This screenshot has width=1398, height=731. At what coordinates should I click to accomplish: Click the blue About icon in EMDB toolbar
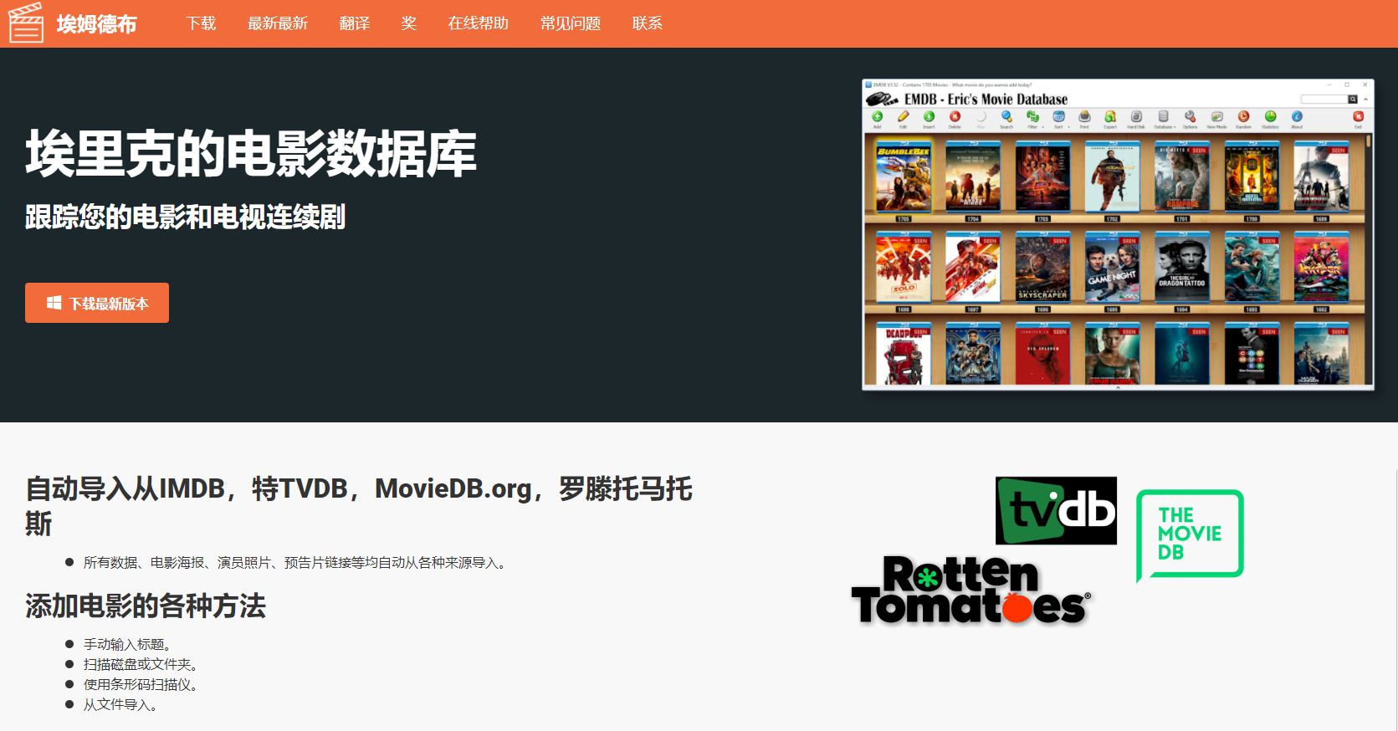coord(1297,117)
